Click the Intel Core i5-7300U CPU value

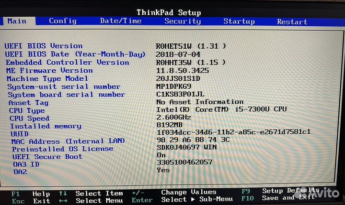[x=221, y=109]
